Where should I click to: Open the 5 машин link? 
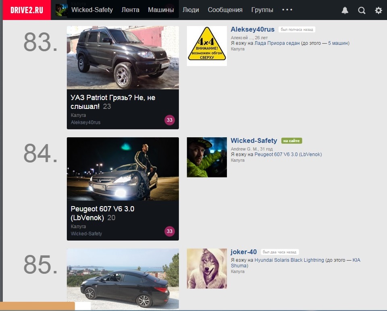(338, 43)
